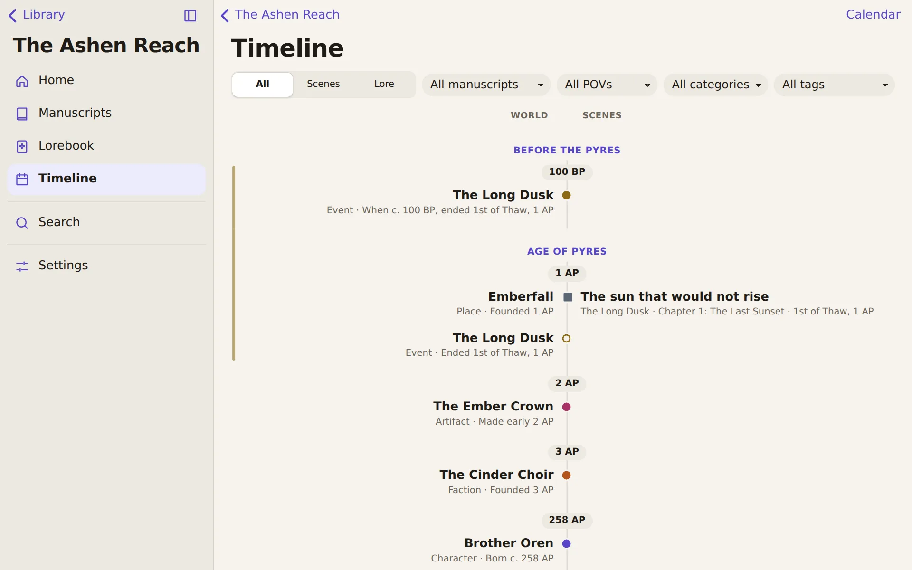Click the vertical timeline scrollbar
The width and height of the screenshot is (912, 570).
(234, 263)
